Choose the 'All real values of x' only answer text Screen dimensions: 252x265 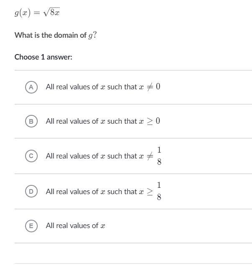coord(75,226)
